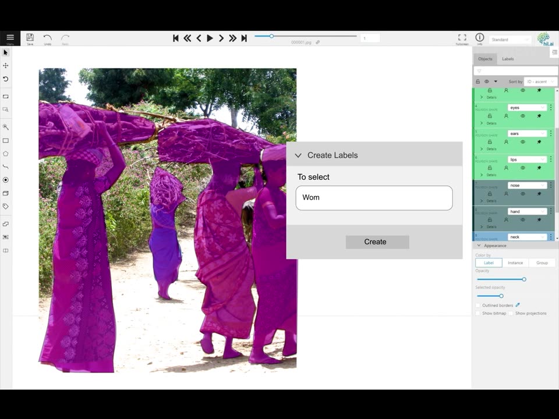Adjust the Selected opacity slider handle
This screenshot has width=559, height=419.
[x=501, y=296]
